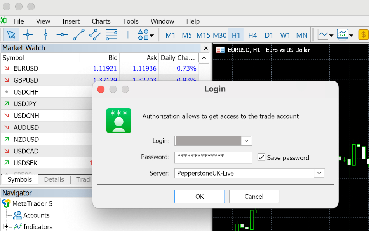Screen dimensions: 369x231
Task: Toggle the Save password checkbox
Action: [x=261, y=157]
